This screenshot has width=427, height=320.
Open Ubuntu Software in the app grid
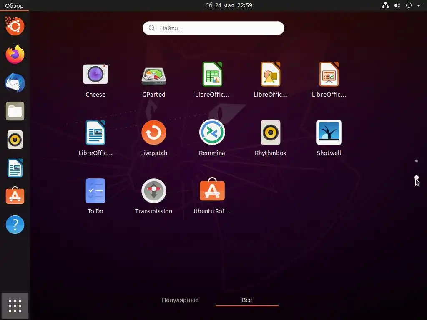pyautogui.click(x=212, y=190)
